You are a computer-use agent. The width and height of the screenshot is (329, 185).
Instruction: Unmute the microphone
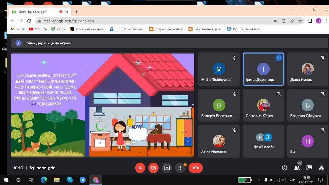(x=140, y=168)
